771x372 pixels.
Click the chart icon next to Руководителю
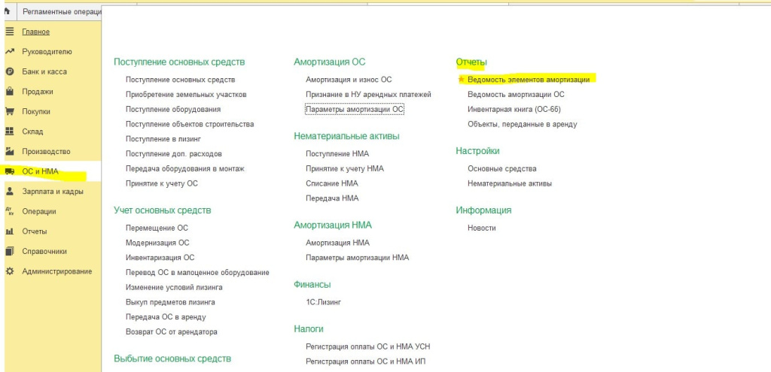(10, 52)
